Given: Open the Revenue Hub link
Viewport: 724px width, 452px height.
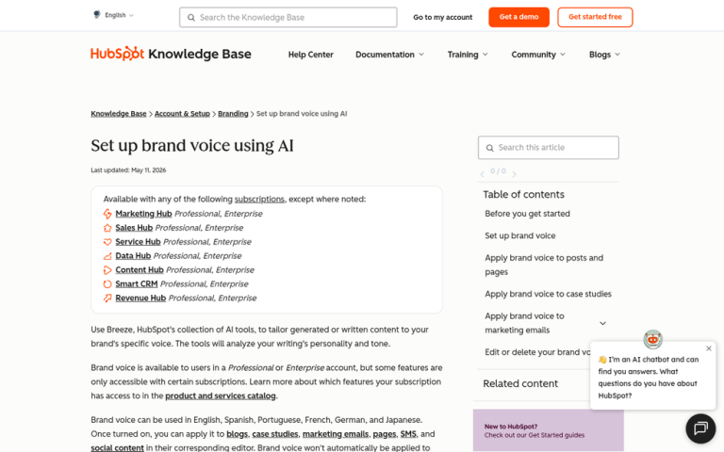Looking at the screenshot, I should point(140,298).
